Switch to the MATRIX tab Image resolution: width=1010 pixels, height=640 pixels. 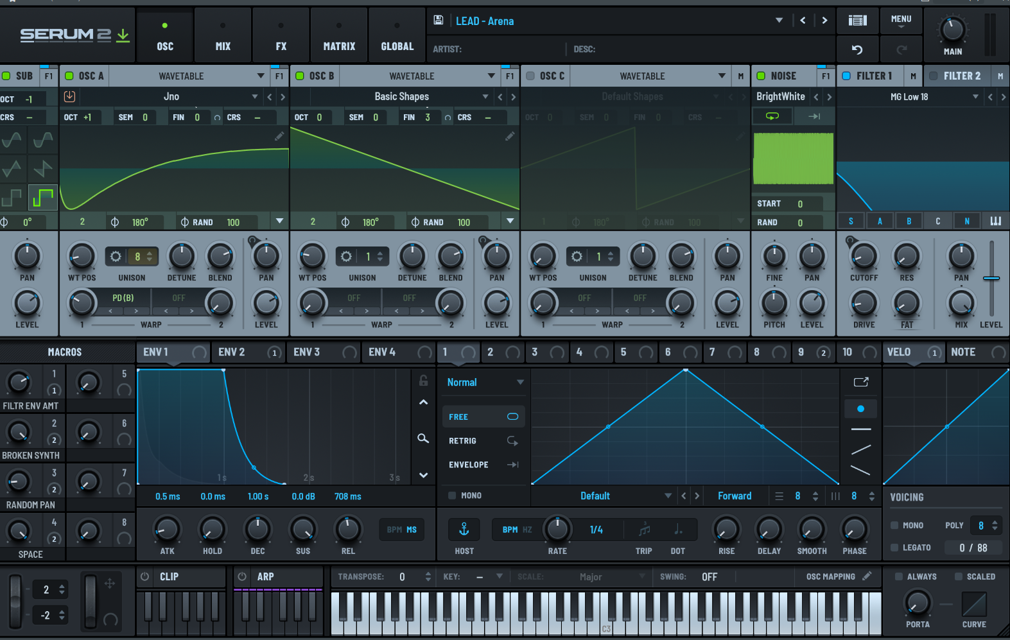339,36
